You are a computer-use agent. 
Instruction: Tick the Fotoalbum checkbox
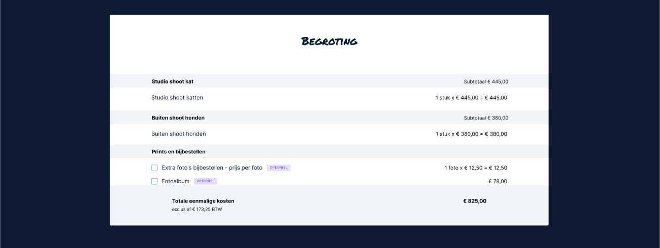coord(154,181)
